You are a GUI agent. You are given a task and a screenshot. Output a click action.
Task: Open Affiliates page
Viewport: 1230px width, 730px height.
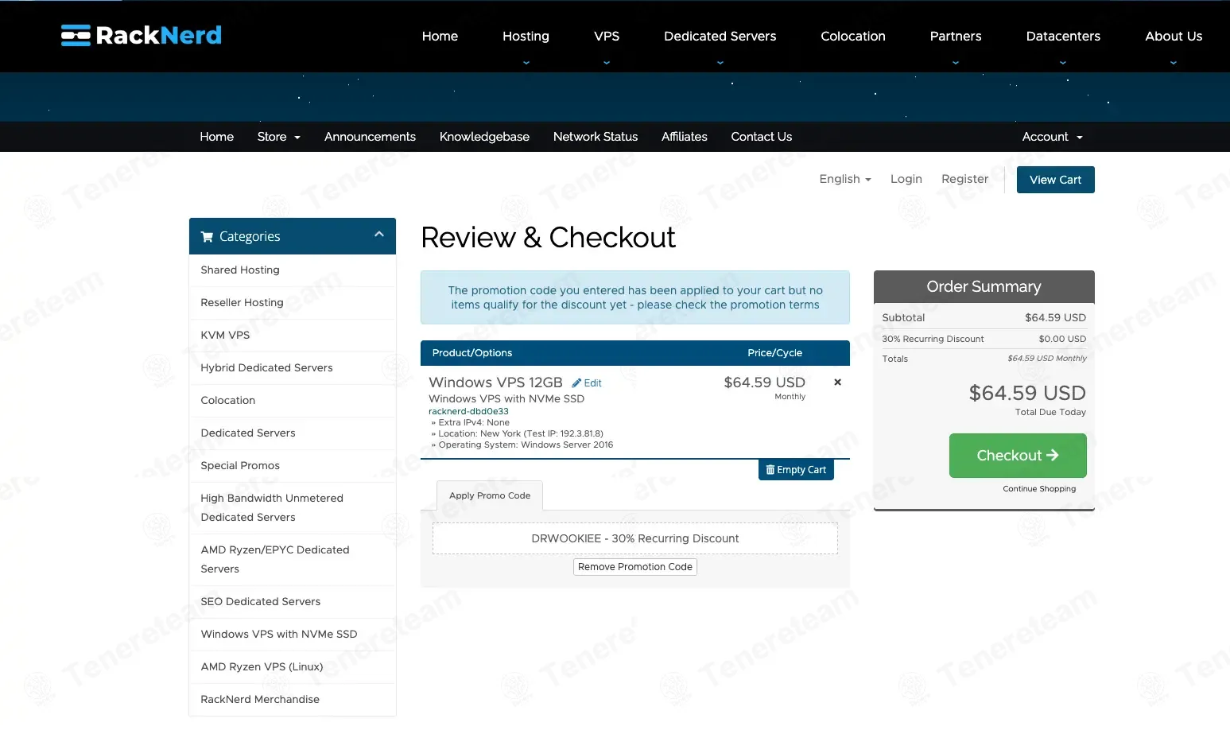(684, 137)
